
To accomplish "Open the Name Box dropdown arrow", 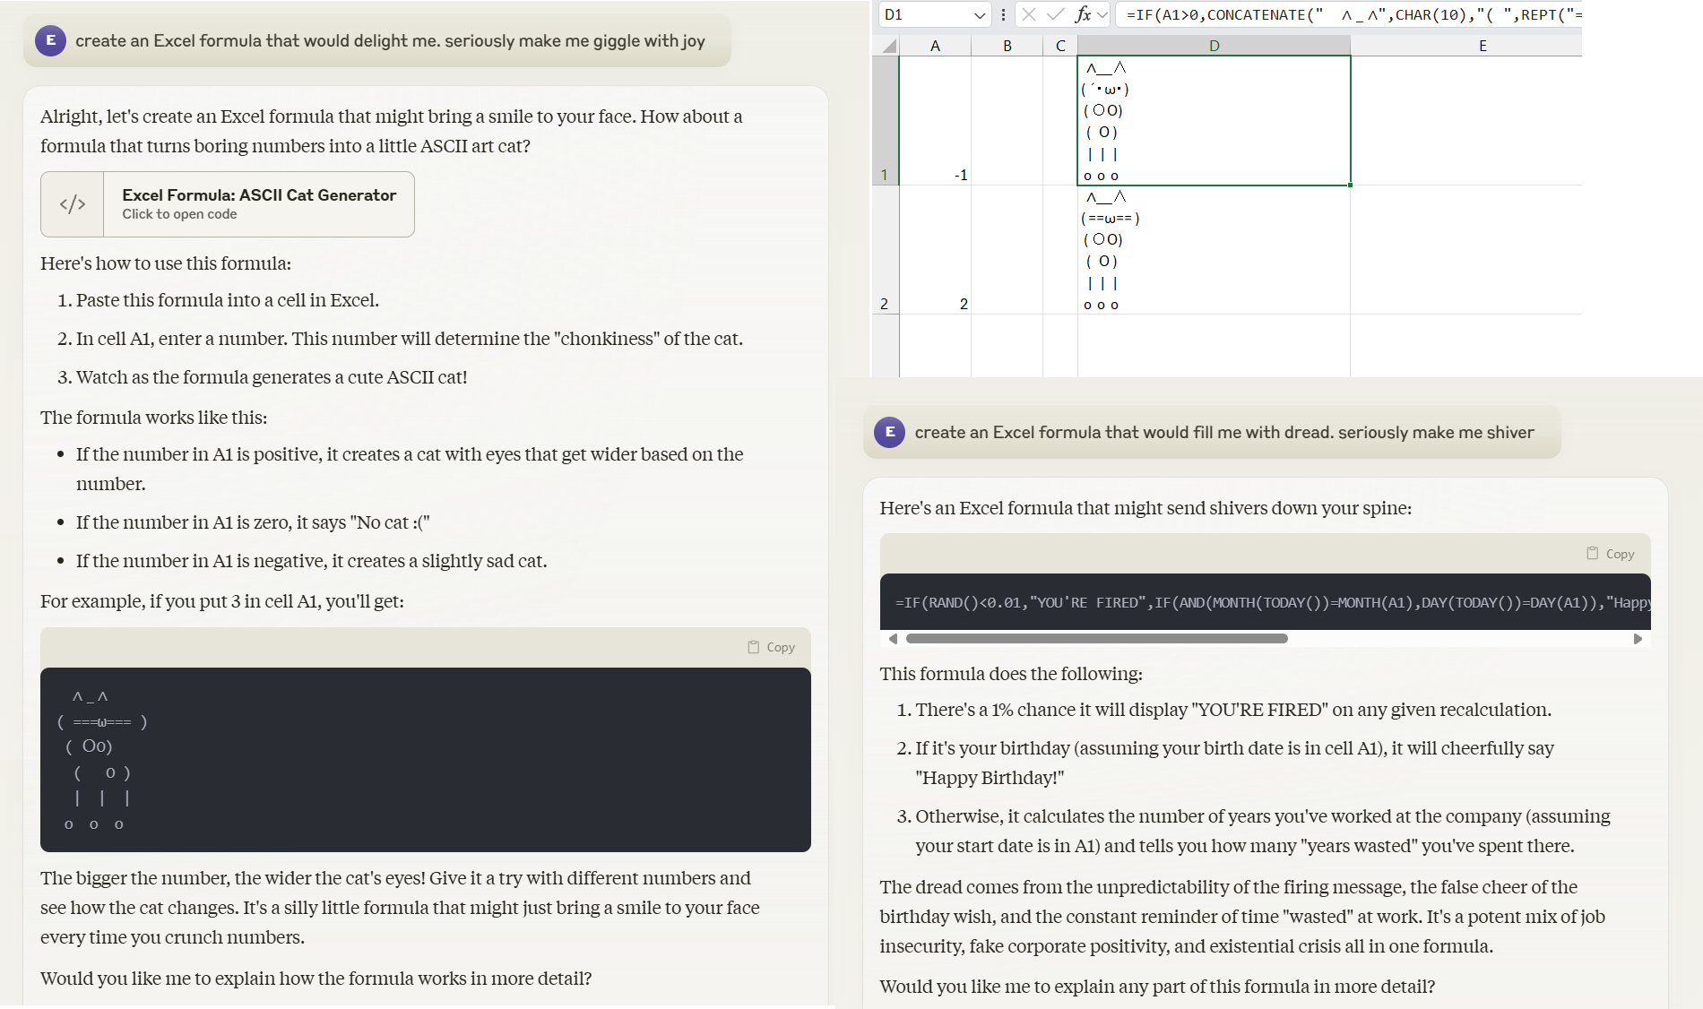I will [x=979, y=15].
